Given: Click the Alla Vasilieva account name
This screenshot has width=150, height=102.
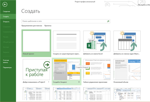Looking at the screenshot, I should click(144, 5).
